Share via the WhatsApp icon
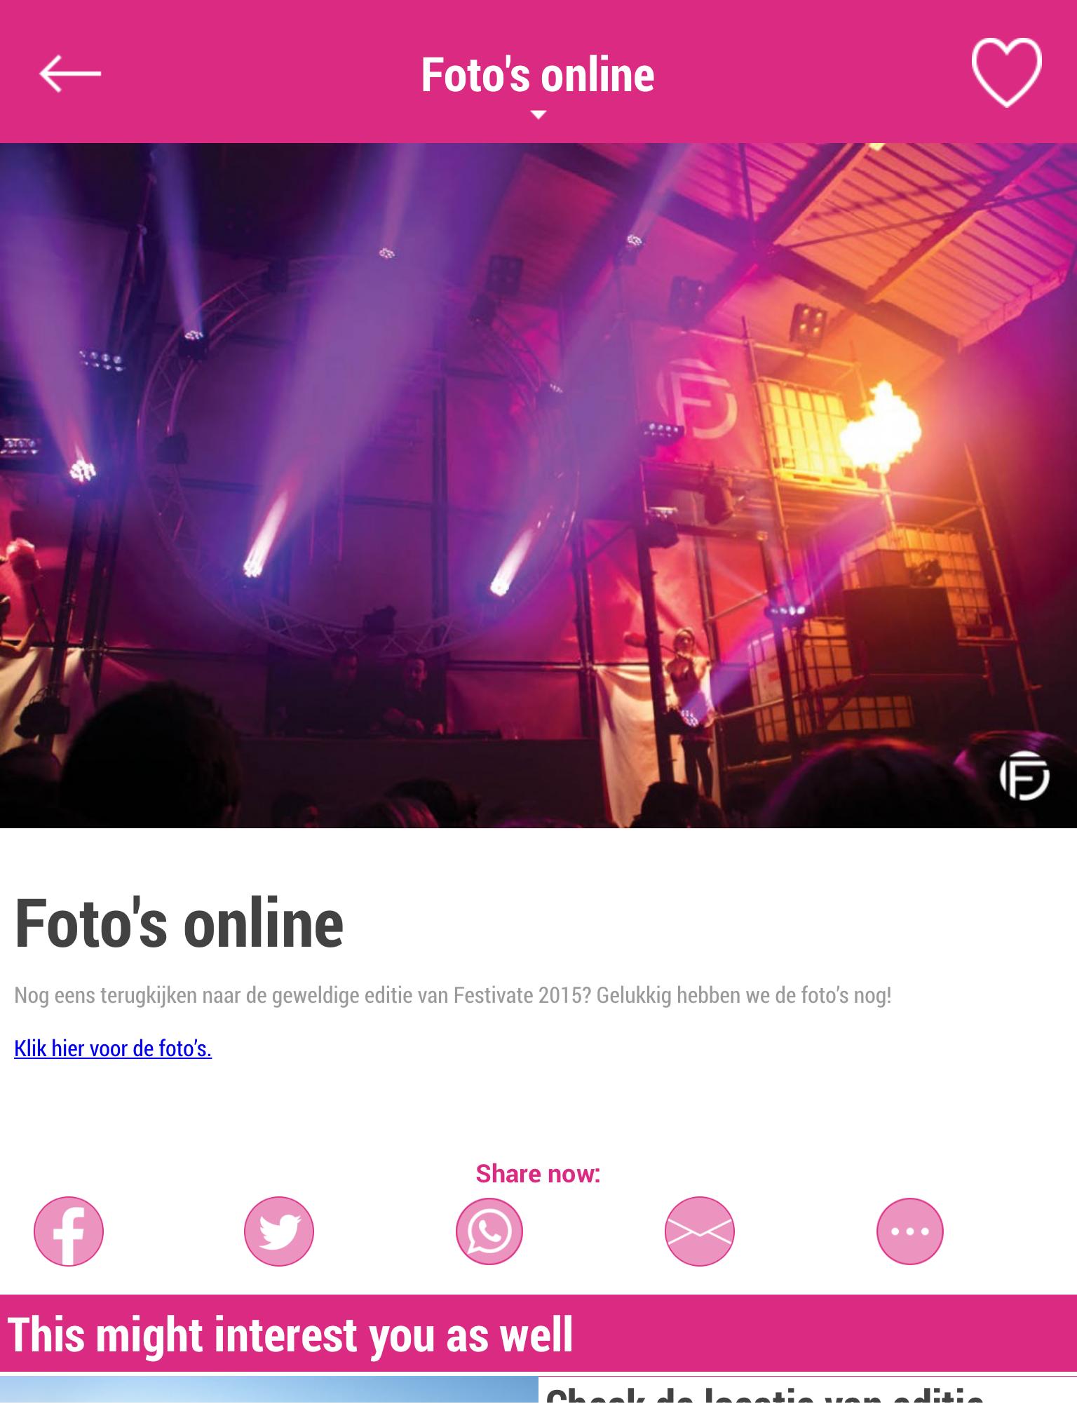Screen dimensions: 1077x1411 [489, 1231]
